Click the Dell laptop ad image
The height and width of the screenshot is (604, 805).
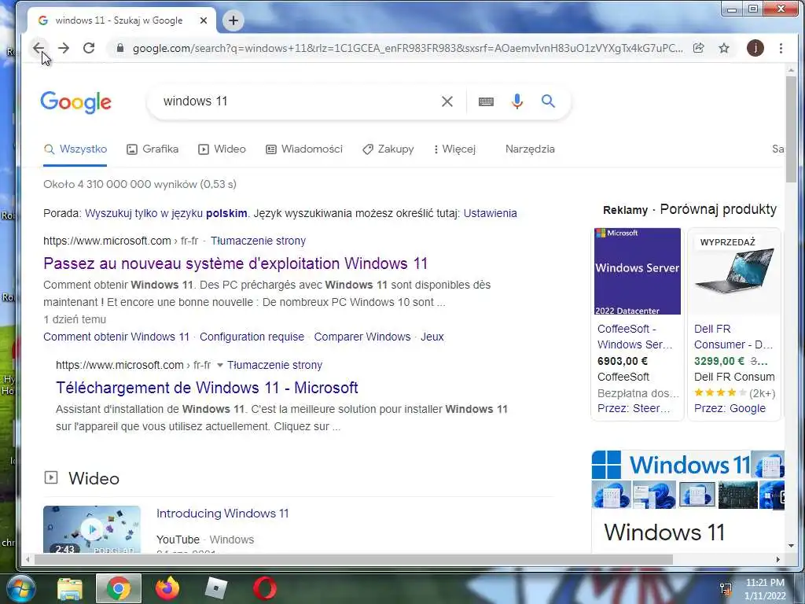(x=733, y=271)
